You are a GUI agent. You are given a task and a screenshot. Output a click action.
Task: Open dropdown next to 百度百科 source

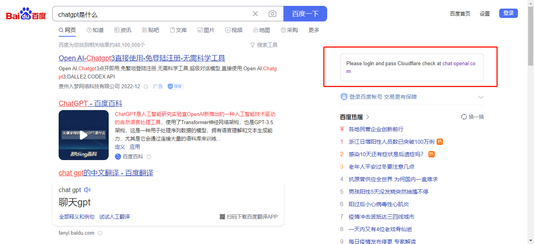coord(149,157)
